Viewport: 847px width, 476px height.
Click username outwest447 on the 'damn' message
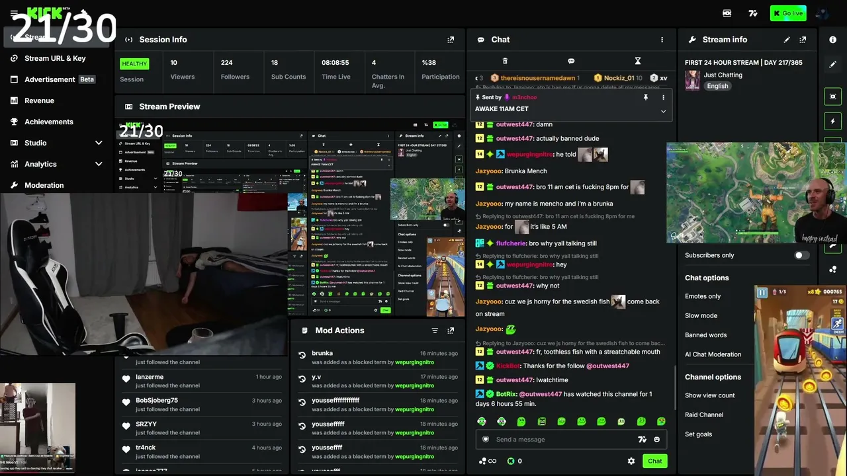click(514, 124)
